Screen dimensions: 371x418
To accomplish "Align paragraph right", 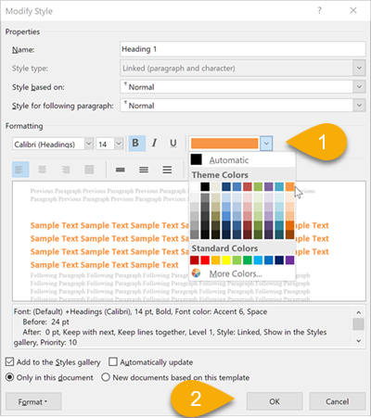I will (x=66, y=170).
